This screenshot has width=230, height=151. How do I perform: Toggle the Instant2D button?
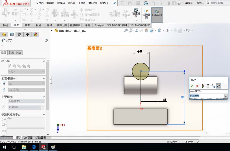tap(157, 13)
